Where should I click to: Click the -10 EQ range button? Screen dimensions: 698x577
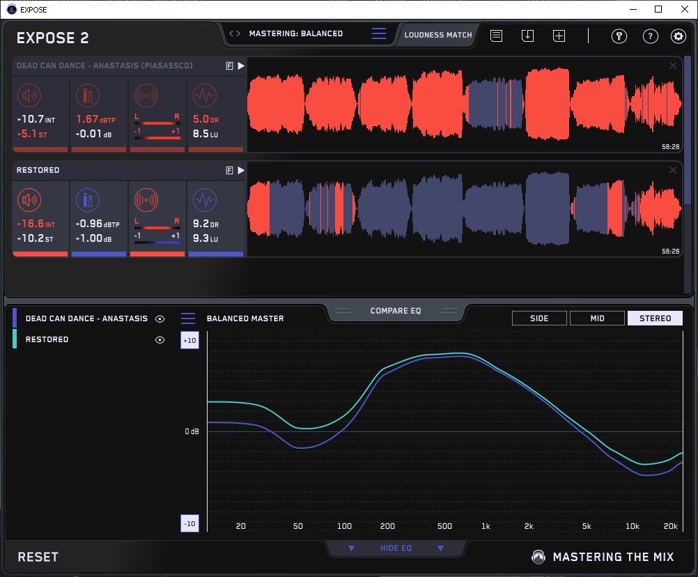[x=189, y=523]
